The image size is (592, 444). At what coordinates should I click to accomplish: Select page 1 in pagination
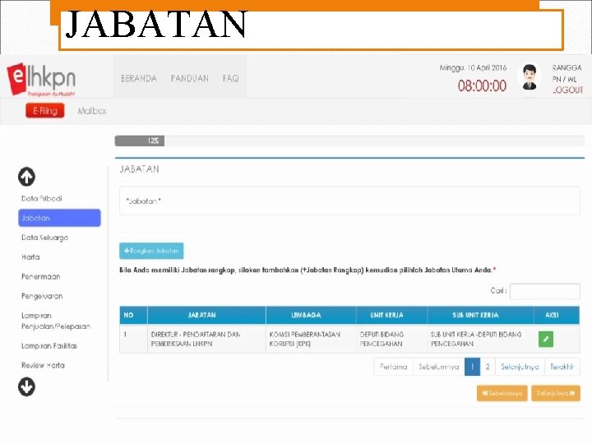click(472, 367)
